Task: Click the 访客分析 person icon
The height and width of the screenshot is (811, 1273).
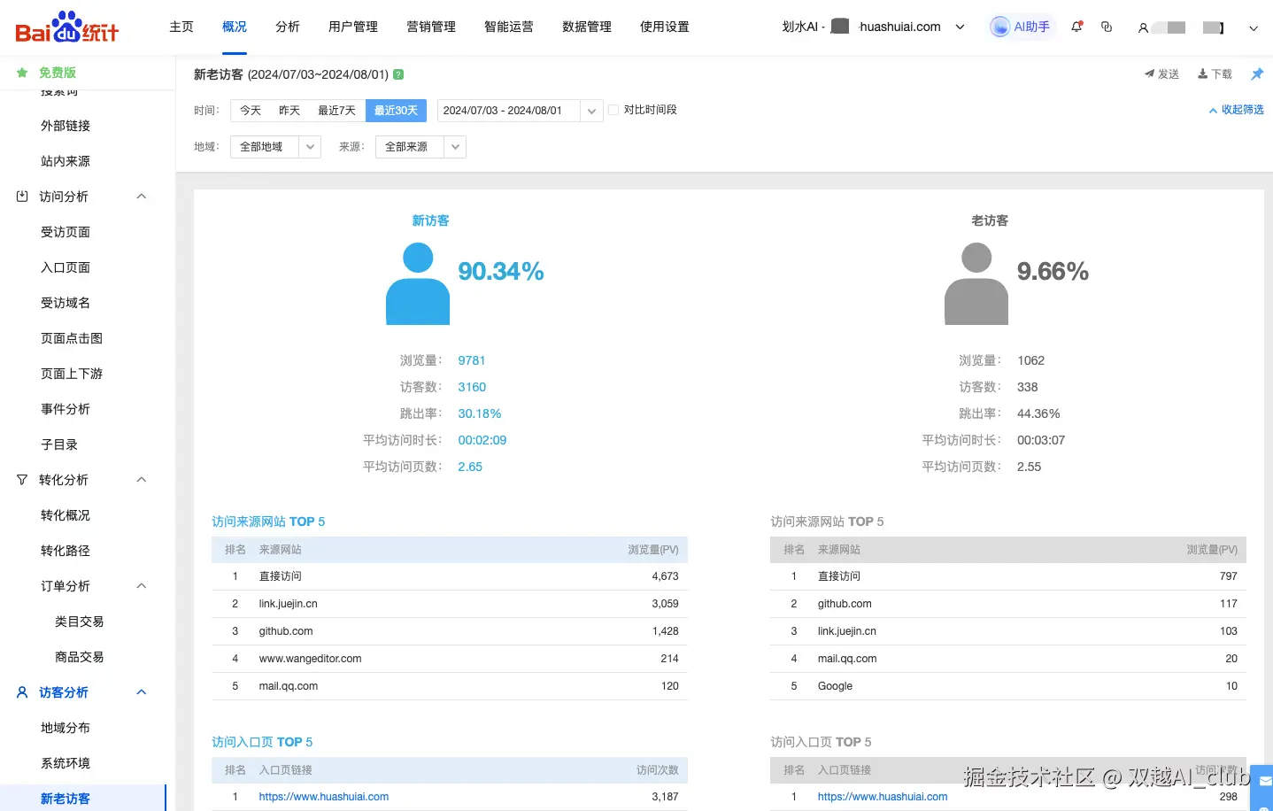Action: pos(22,692)
